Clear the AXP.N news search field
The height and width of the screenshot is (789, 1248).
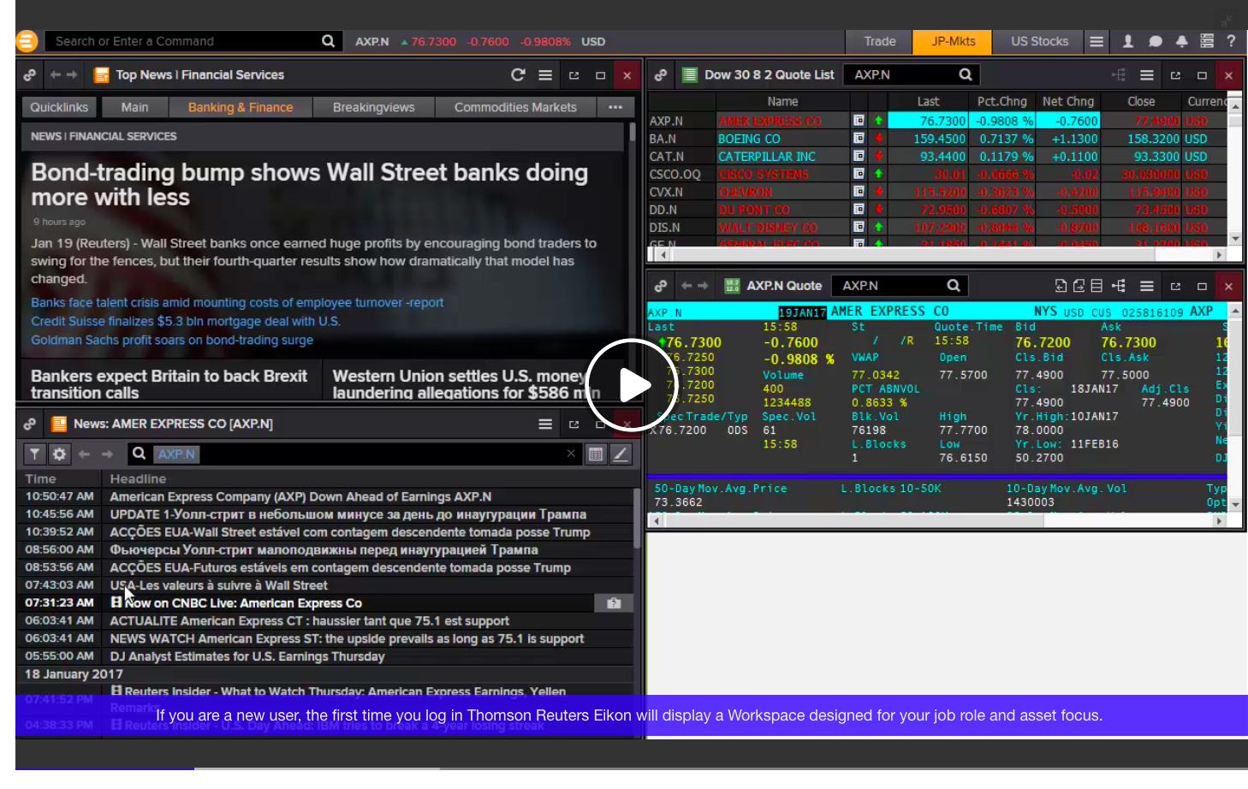click(x=571, y=454)
